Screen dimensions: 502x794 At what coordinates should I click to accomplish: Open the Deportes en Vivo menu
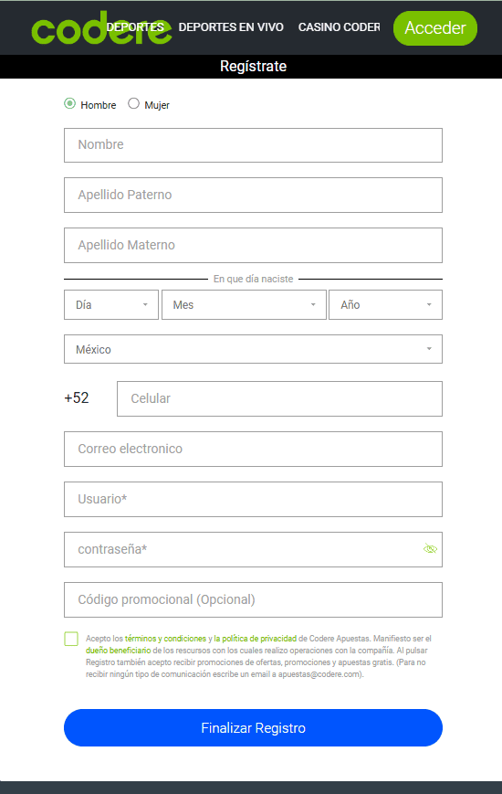click(x=231, y=27)
